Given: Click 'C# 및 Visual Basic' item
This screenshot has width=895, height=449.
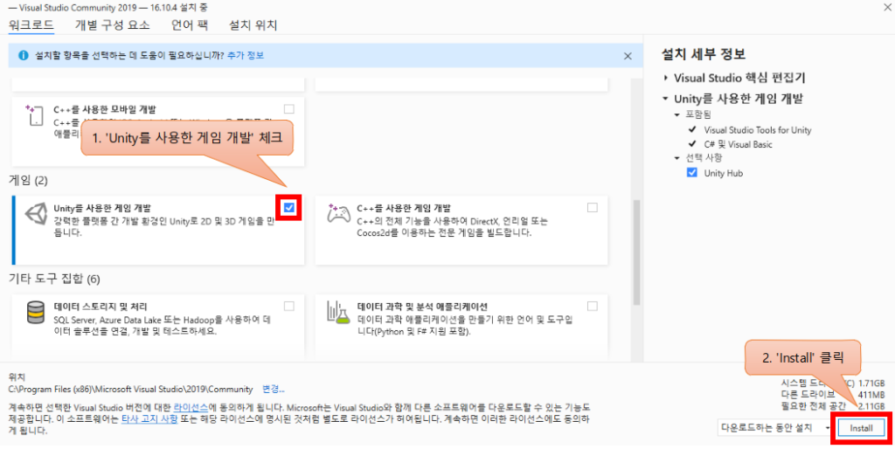Looking at the screenshot, I should (x=738, y=144).
